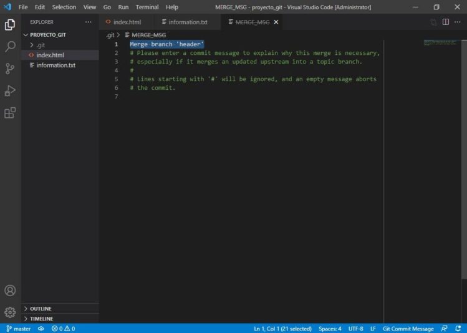Click the master branch in status bar
467x333 pixels.
(x=18, y=328)
